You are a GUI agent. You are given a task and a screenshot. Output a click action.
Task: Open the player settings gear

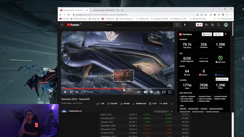point(151,92)
